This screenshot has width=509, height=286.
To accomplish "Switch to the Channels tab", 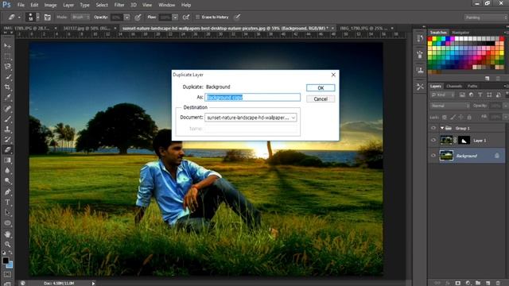I will (454, 86).
